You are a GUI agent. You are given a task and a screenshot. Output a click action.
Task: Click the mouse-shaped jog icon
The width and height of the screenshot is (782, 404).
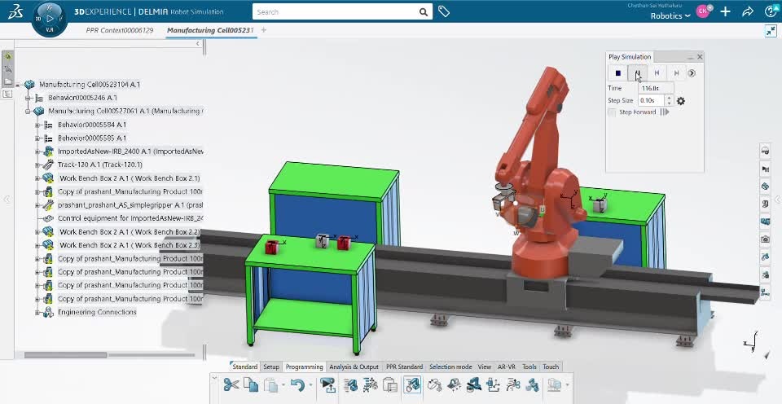tap(435, 385)
